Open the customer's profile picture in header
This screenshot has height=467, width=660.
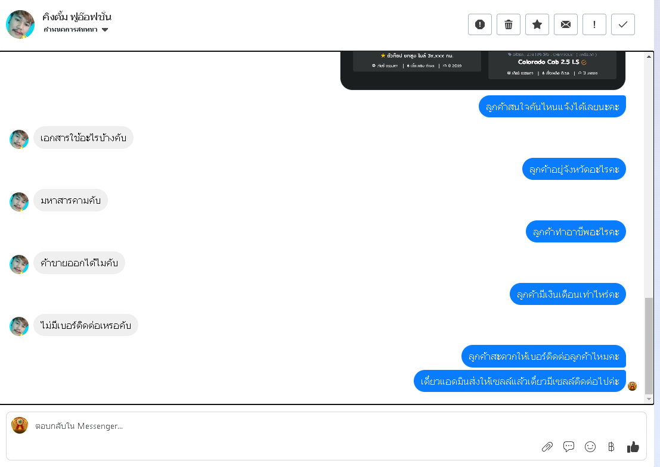click(20, 24)
